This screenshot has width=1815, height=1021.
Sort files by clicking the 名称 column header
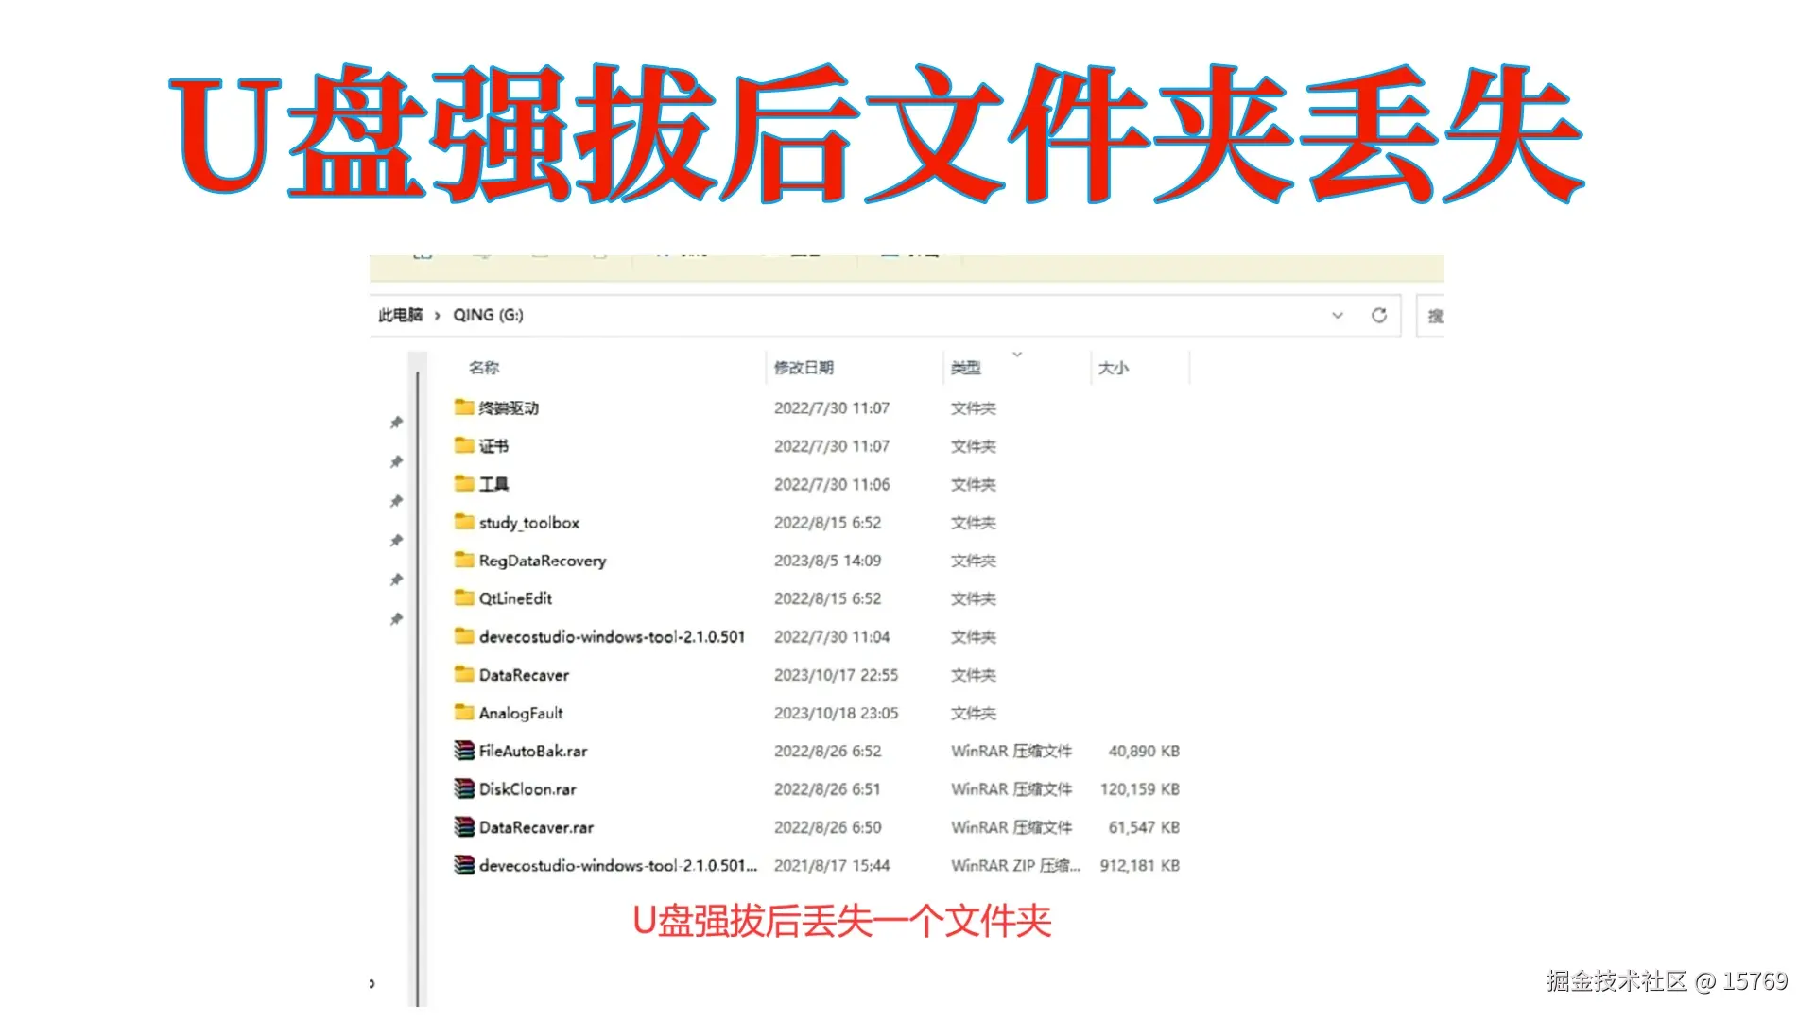[x=481, y=368]
